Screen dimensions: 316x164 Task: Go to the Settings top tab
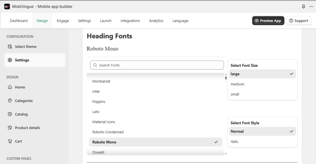[x=85, y=21]
